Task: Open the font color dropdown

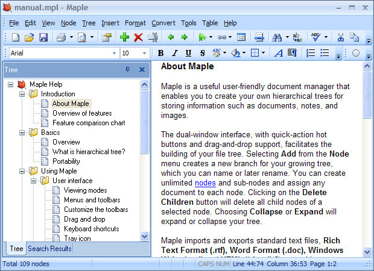Action: (224, 53)
